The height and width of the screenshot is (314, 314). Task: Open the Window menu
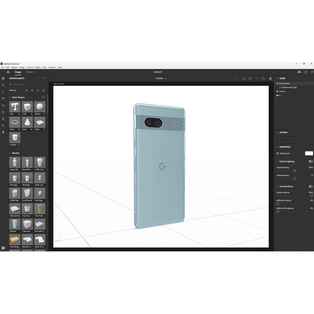pos(52,67)
